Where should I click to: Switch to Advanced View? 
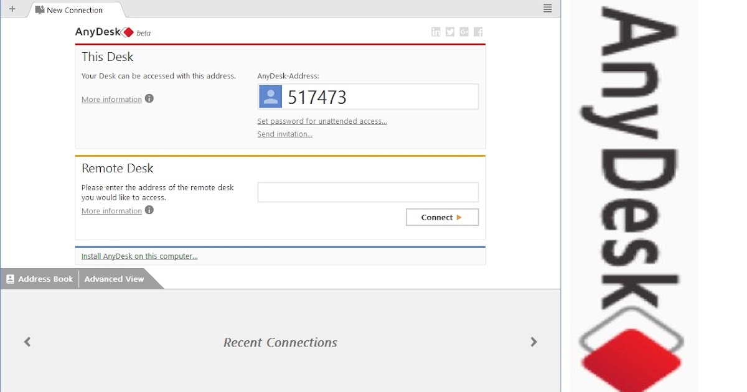coord(113,279)
